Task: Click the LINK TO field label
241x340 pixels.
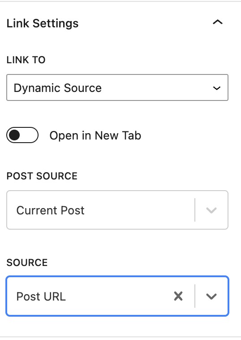Action: click(x=26, y=60)
